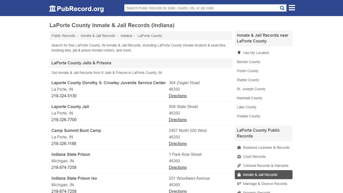The image size is (343, 193).
Task: Click the location pin icon
Action: 239,53
